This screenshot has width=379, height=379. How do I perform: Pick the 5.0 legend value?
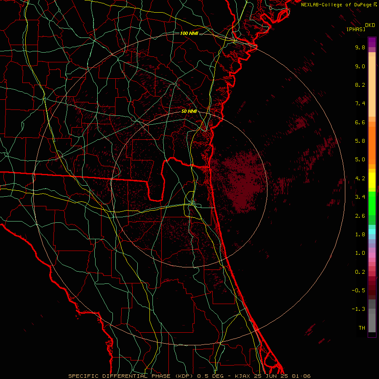(360, 160)
